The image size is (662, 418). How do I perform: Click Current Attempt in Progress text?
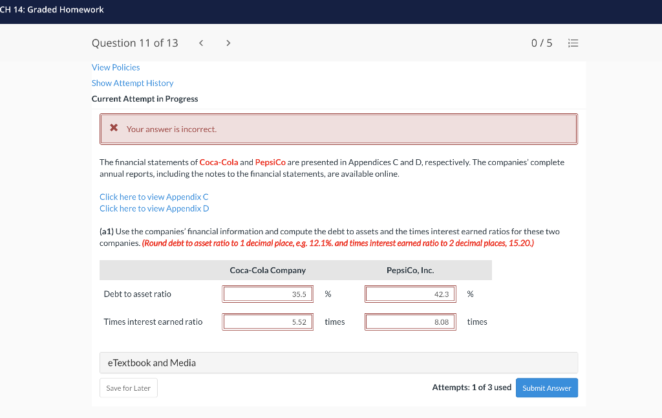coord(145,99)
